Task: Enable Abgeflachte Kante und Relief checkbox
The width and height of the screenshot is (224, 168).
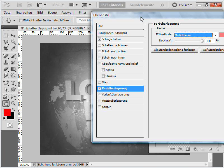Action: coord(100,64)
